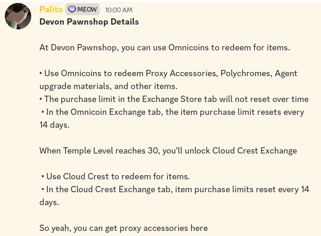Click the final 'days.' word line
This screenshot has height=236, width=321.
click(49, 202)
